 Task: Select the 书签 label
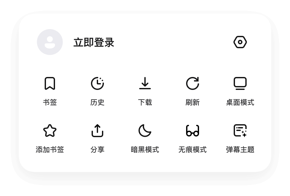pos(50,102)
